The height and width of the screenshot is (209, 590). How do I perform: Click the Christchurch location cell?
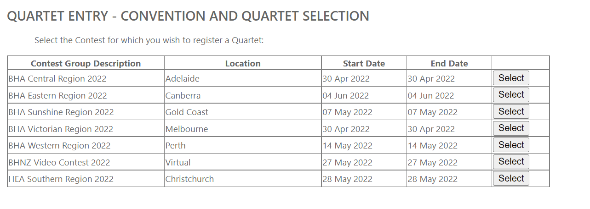tap(189, 179)
